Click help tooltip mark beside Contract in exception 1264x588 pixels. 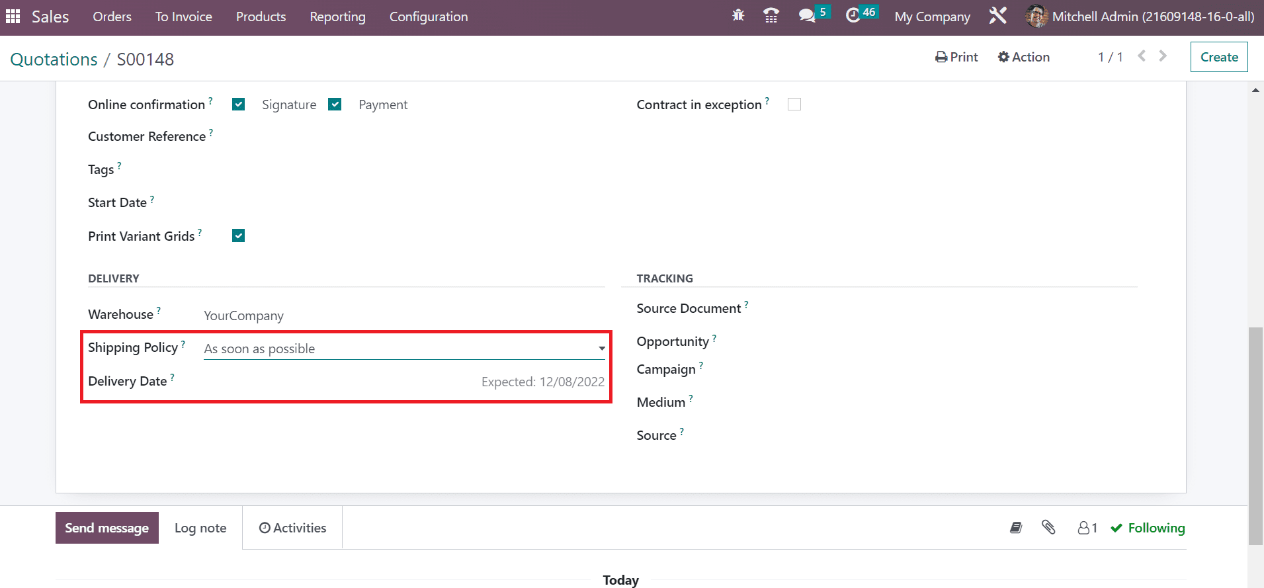[x=767, y=101]
